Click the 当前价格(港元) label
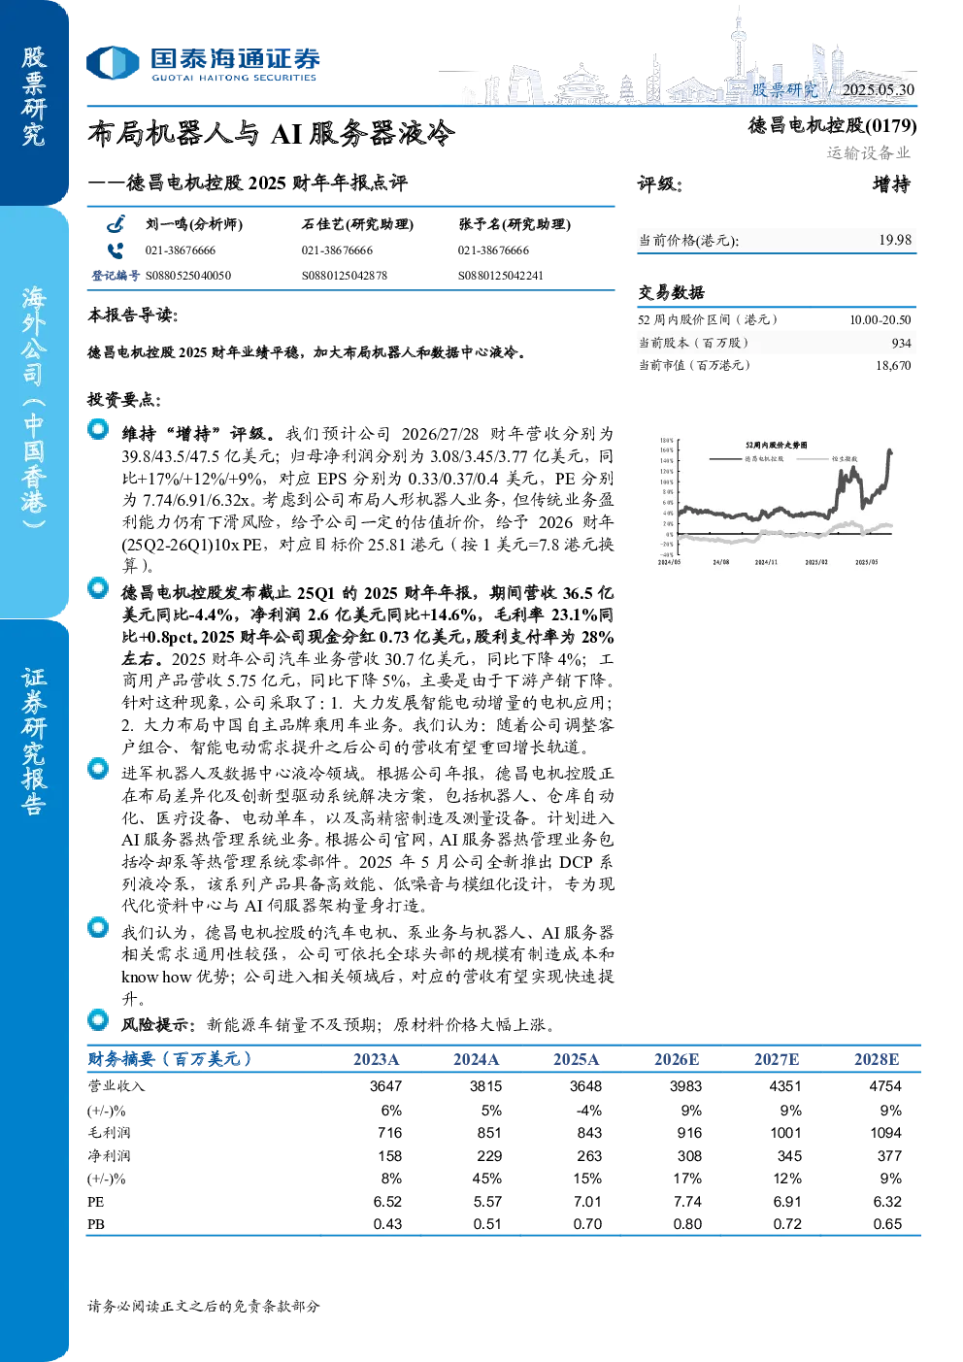 tap(688, 241)
